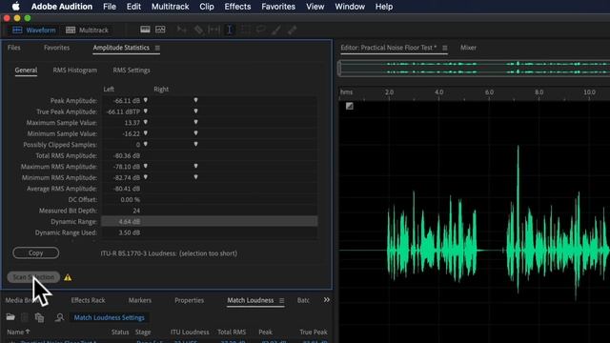
Task: Switch to the Properties tab
Action: pos(189,300)
